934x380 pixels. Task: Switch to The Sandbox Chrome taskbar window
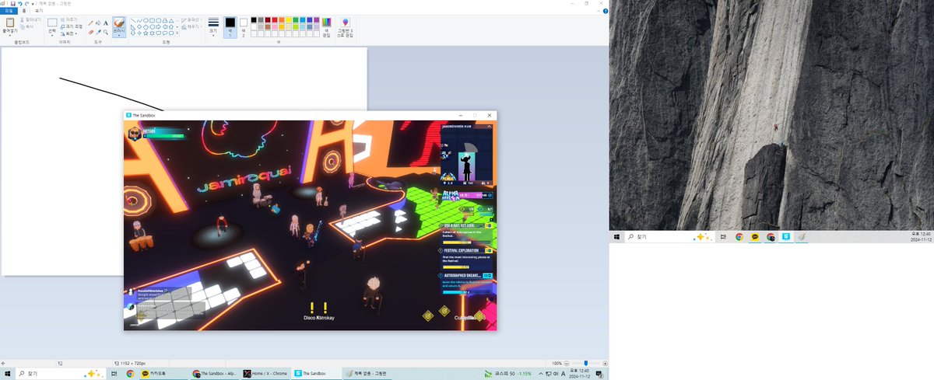click(215, 374)
